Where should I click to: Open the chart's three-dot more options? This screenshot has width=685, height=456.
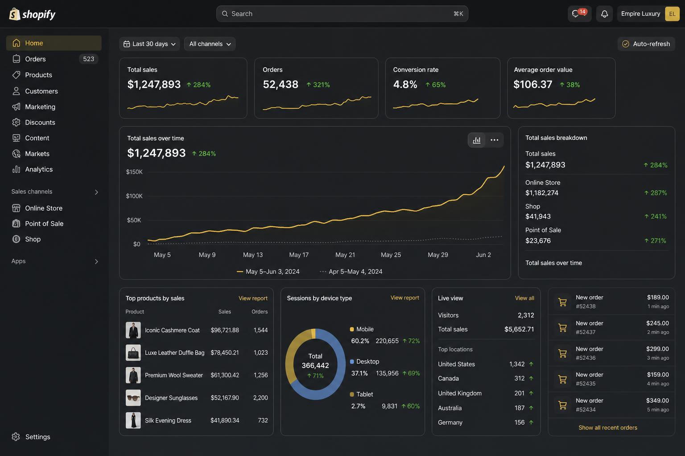pyautogui.click(x=495, y=140)
